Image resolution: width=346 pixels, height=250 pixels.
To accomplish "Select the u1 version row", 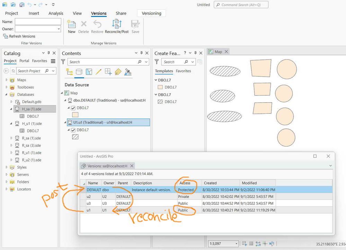I will [206, 210].
